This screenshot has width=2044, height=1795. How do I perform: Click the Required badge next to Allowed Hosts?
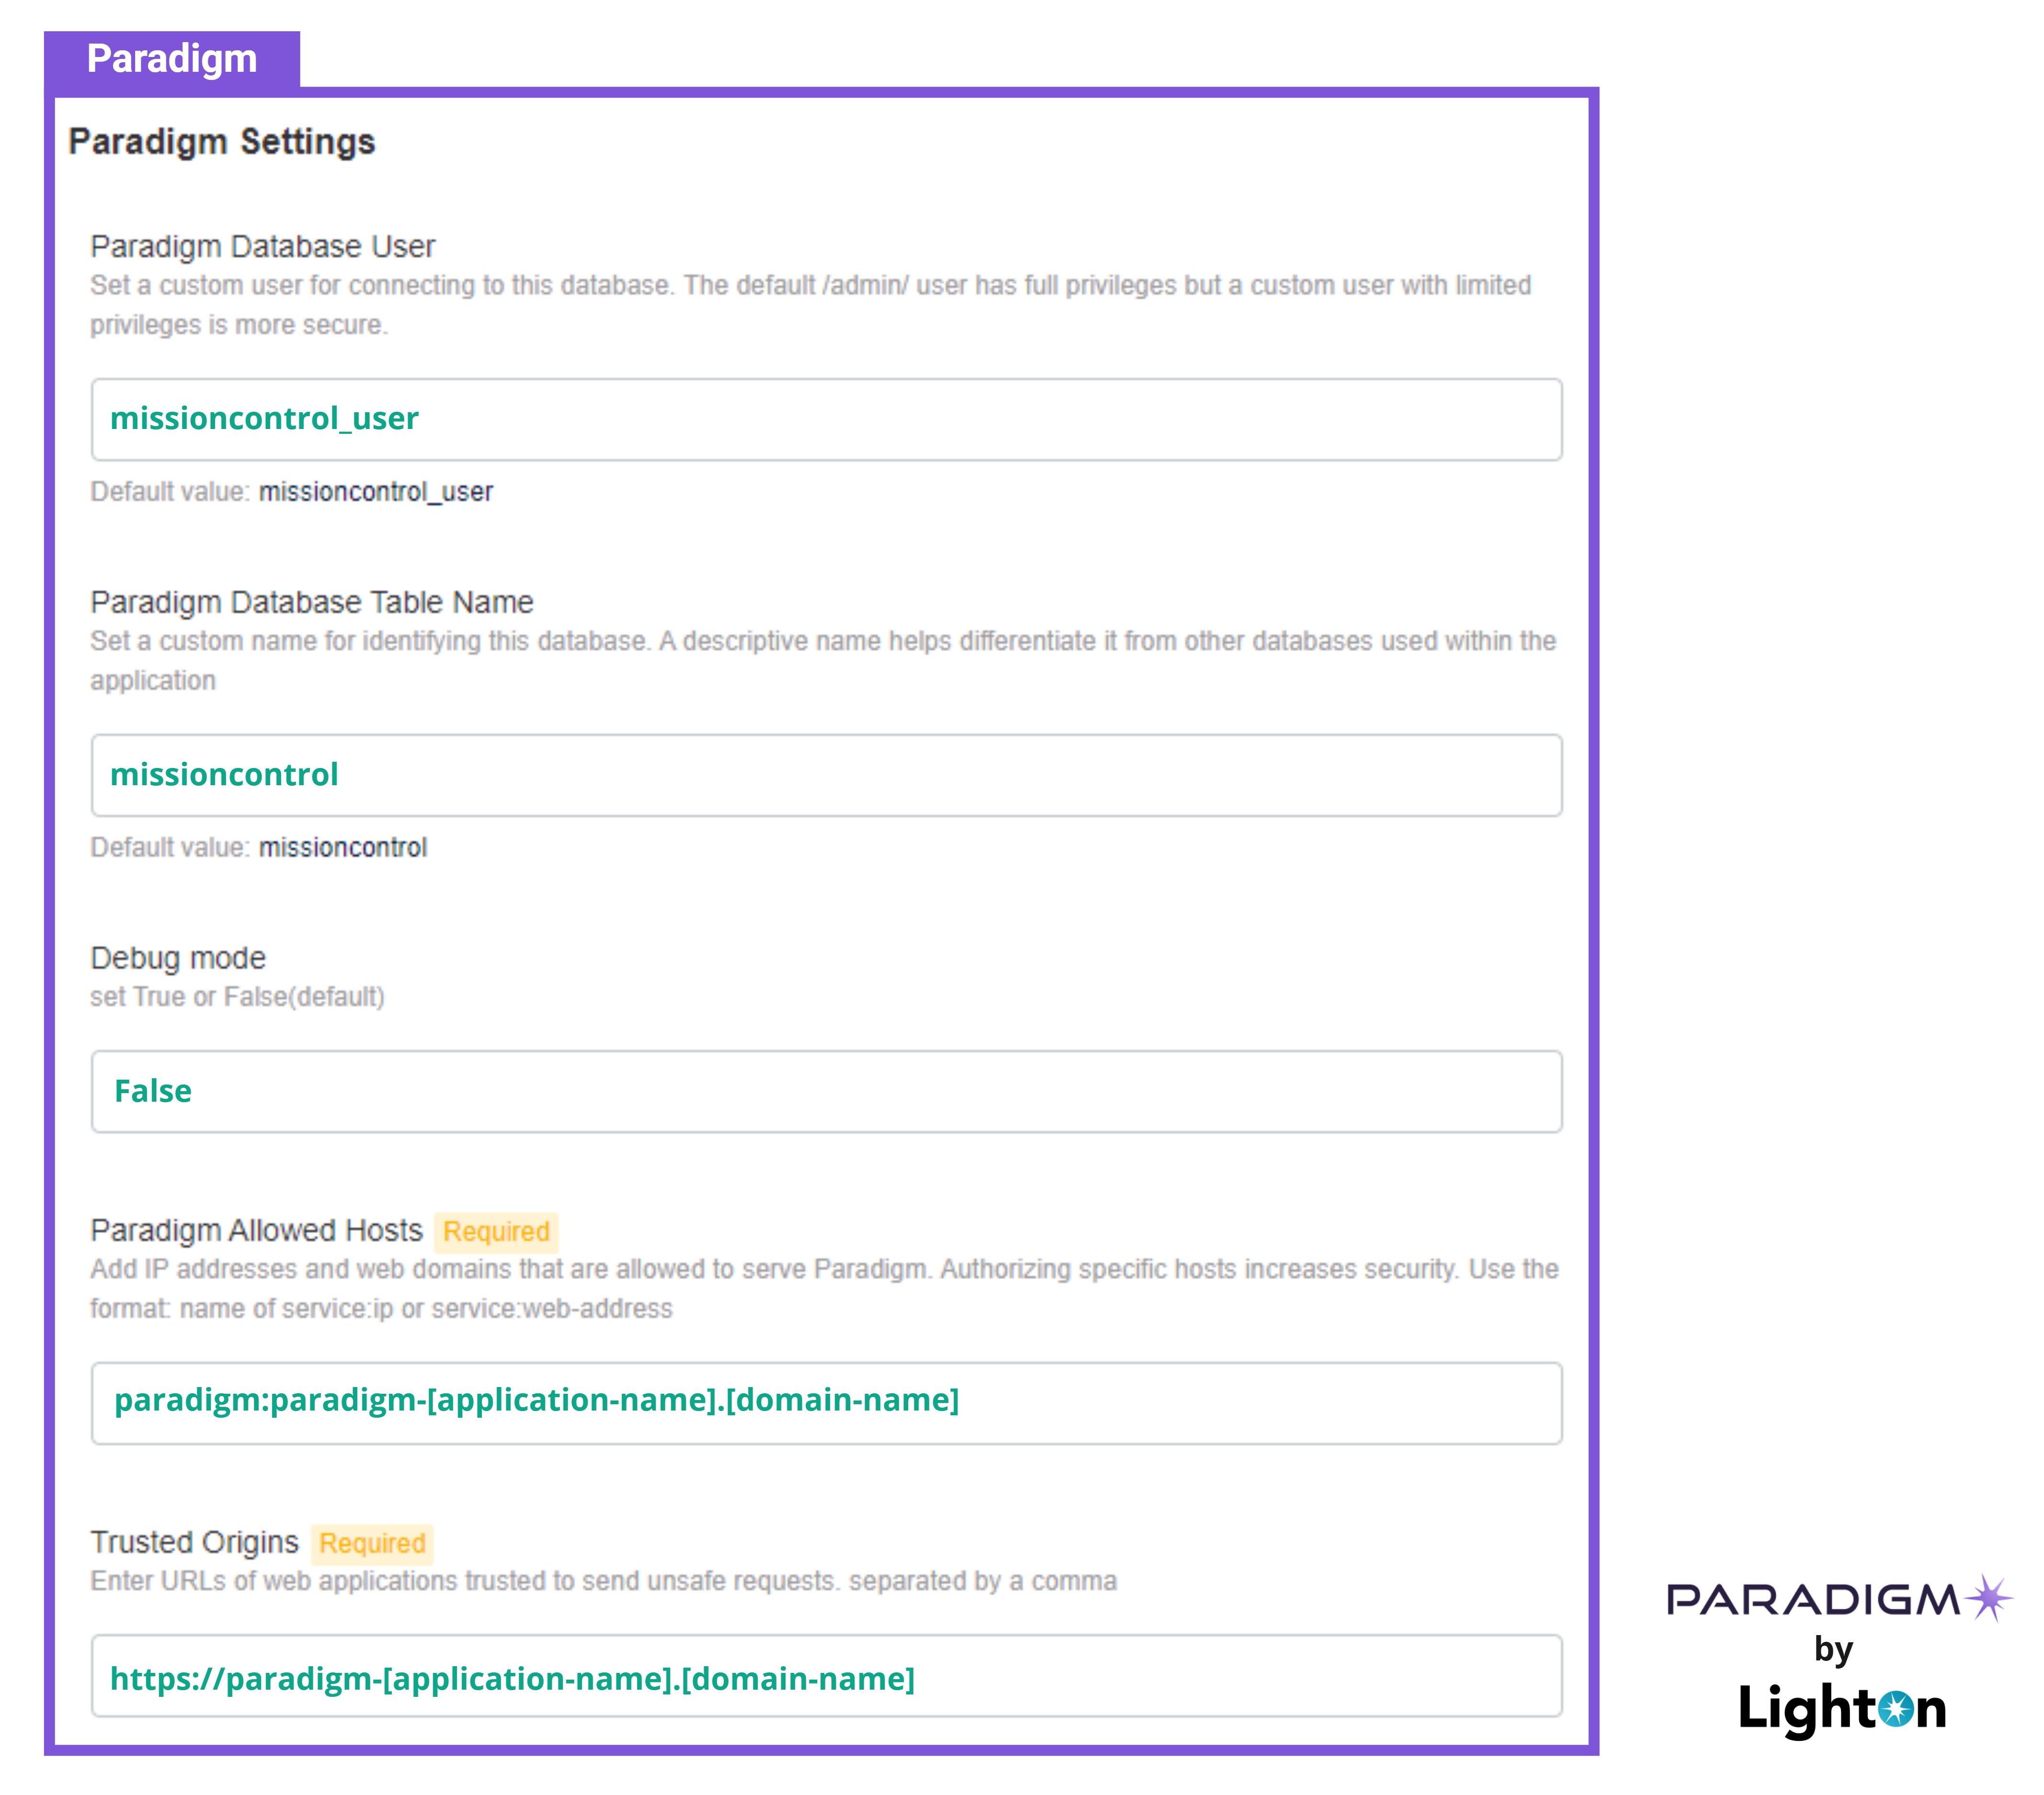(x=496, y=1231)
